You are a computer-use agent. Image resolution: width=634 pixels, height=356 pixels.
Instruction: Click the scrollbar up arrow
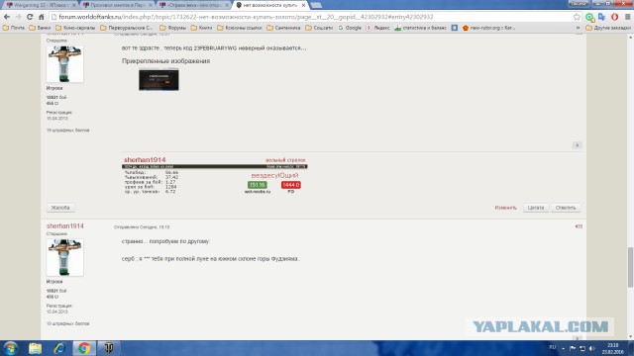point(630,38)
